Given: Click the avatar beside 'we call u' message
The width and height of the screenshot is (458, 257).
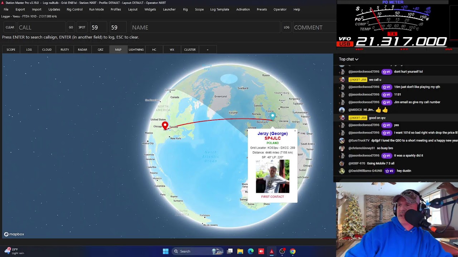Looking at the screenshot, I should (x=342, y=80).
